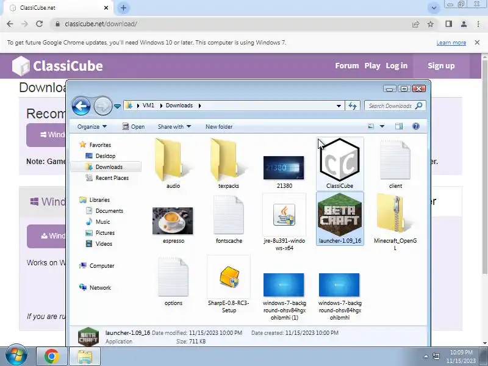
Task: Open the texpacks folder
Action: [x=229, y=163]
